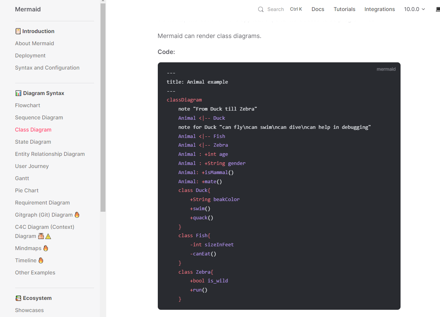Click the warning triangle icon beside C4C Diagram
Screen dimensions: 440x317
pos(48,236)
